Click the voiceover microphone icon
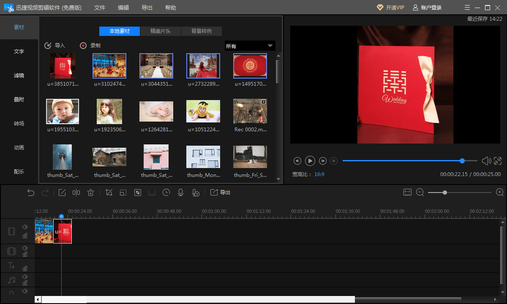Image resolution: width=507 pixels, height=304 pixels. pos(180,193)
